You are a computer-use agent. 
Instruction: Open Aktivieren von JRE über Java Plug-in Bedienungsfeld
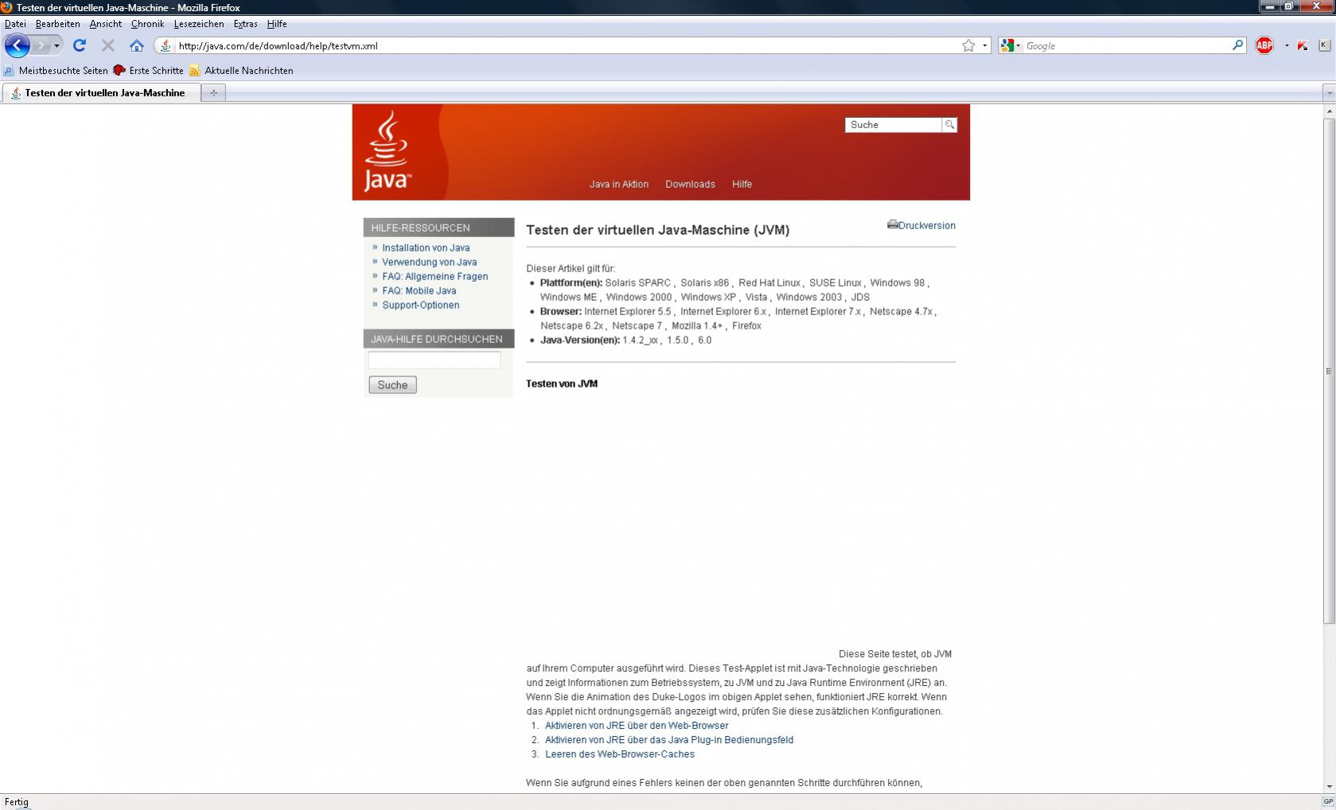[669, 740]
